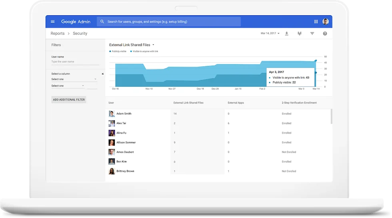Viewport: 392px width, 218px height.
Task: Click the account profile avatar
Action: [326, 22]
